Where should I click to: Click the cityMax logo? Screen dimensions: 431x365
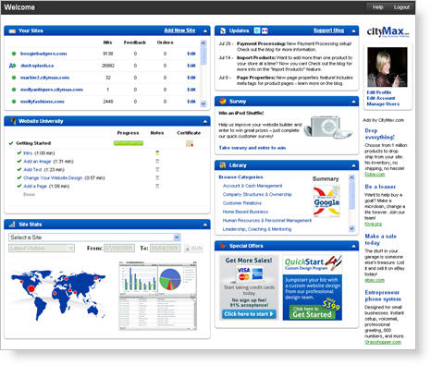(388, 31)
